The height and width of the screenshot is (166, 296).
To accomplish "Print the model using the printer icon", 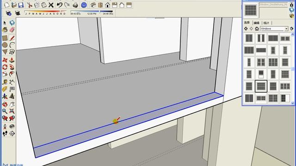I will coord(75,5).
